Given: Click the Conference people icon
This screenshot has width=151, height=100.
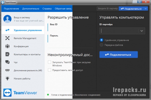Looking at the screenshot, I should 7,46.
